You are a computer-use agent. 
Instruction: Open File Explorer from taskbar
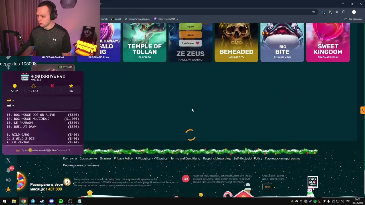pyautogui.click(x=14, y=201)
